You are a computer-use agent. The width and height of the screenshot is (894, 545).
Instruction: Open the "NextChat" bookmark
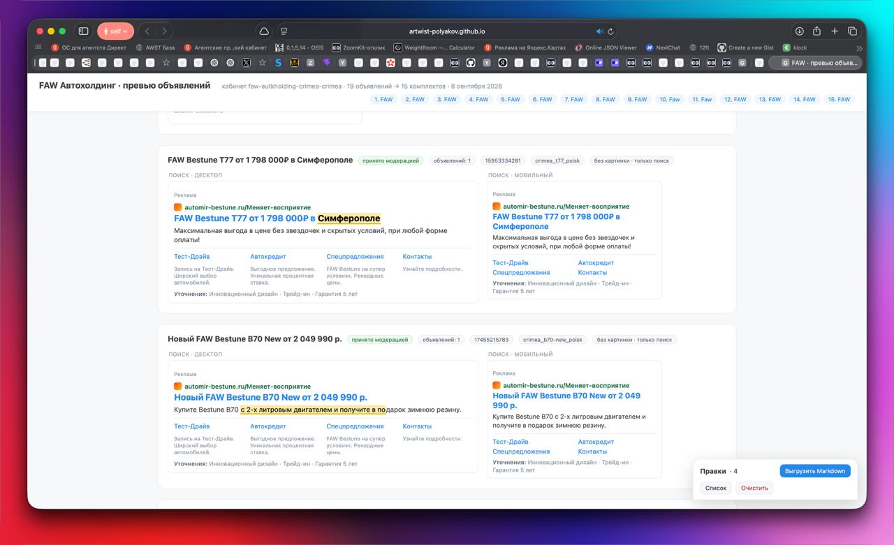(x=663, y=47)
